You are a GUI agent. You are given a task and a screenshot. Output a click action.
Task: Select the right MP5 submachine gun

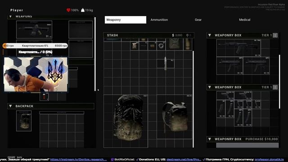coord(256,66)
